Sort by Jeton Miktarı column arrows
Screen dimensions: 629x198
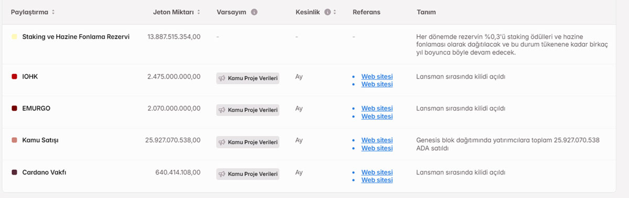[x=199, y=12]
